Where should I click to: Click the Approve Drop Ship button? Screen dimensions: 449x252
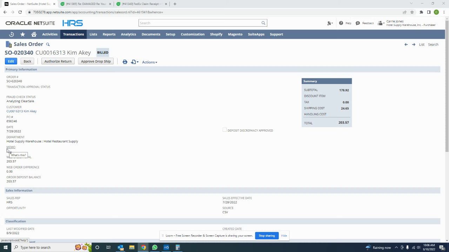[96, 61]
